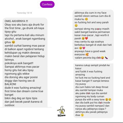The height and width of the screenshot is (123, 123).
Task: Click the weary face emoji beside red heart
Action: (x=83, y=38)
